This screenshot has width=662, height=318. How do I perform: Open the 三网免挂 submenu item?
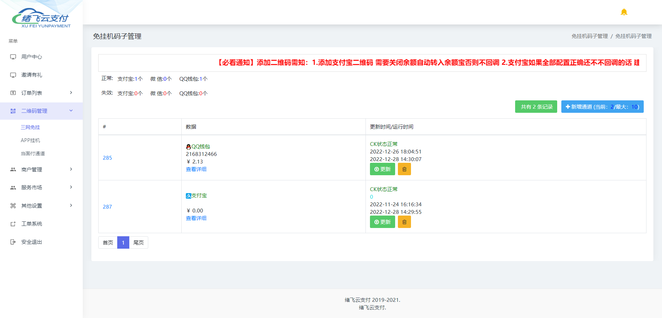tap(30, 127)
